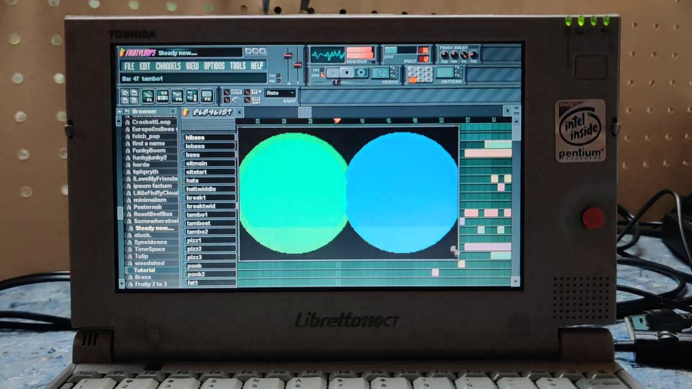Screen dimensions: 692x389
Task: Click the lower-left export icon in file toolbar
Action: coord(125,100)
